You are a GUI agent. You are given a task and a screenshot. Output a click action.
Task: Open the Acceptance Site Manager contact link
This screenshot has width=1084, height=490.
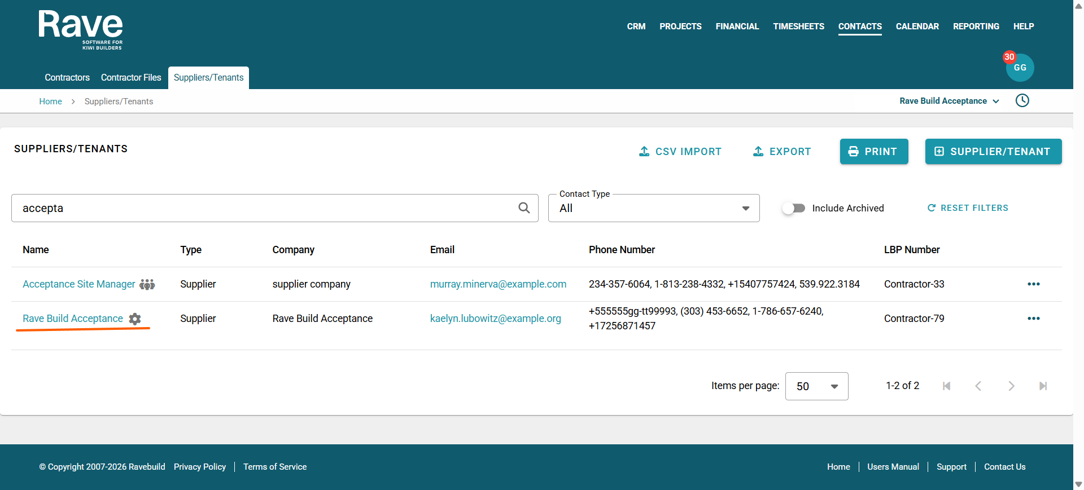pos(79,284)
